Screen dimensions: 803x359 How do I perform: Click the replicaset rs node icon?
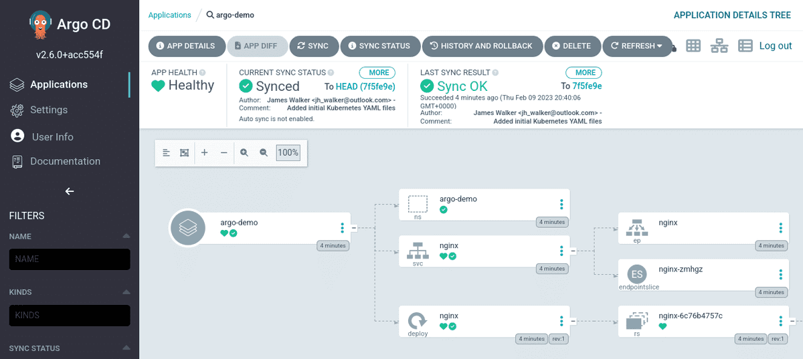637,321
